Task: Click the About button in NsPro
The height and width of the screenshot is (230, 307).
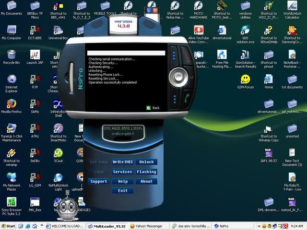Action: pyautogui.click(x=146, y=181)
